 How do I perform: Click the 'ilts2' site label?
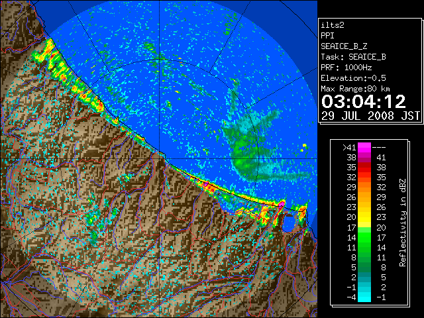pos(333,25)
